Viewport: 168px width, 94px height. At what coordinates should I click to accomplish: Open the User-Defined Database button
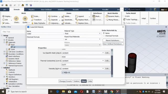click(113, 44)
